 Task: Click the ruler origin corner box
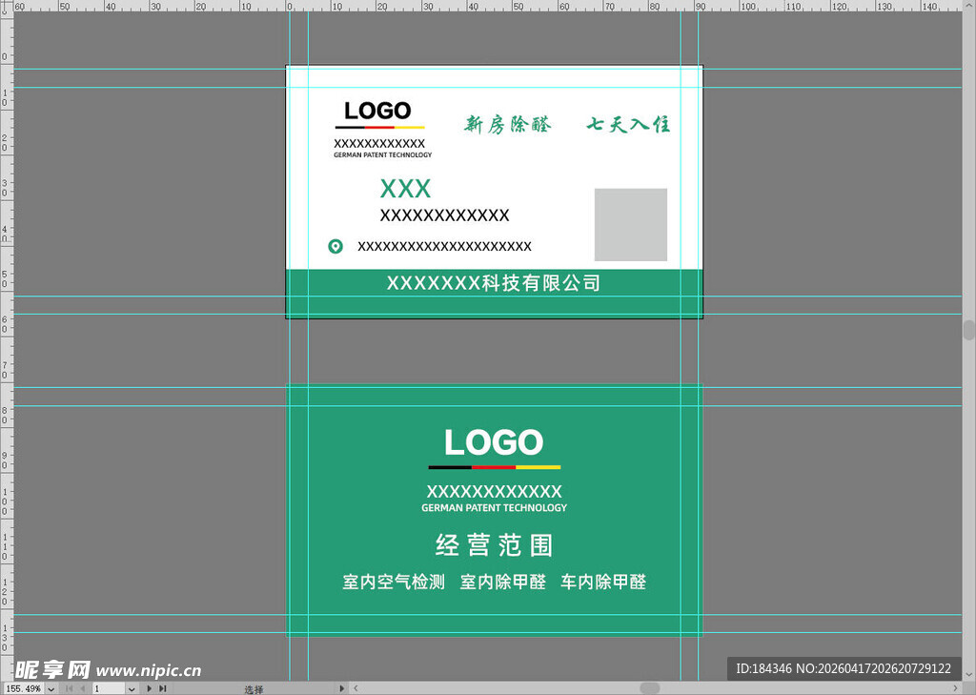[x=7, y=7]
